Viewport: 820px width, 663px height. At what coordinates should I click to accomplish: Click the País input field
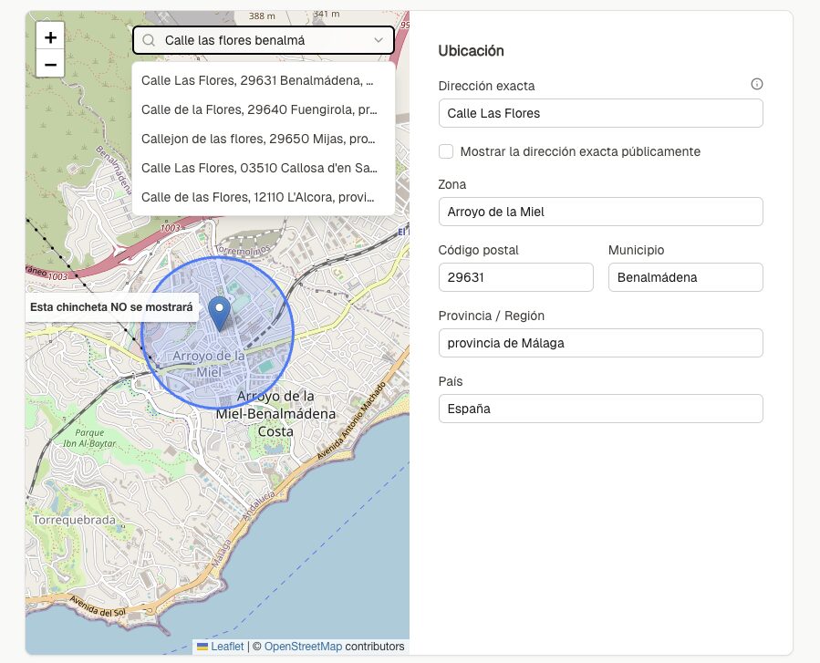(600, 409)
